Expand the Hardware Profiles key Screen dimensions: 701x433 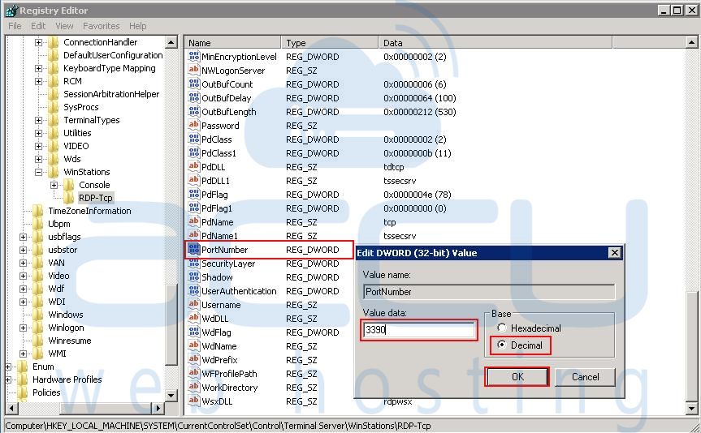point(7,379)
